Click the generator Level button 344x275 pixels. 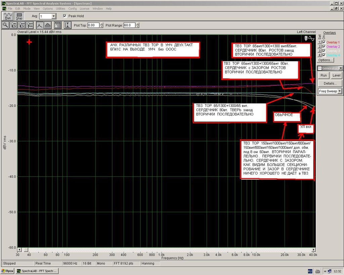tap(336, 75)
